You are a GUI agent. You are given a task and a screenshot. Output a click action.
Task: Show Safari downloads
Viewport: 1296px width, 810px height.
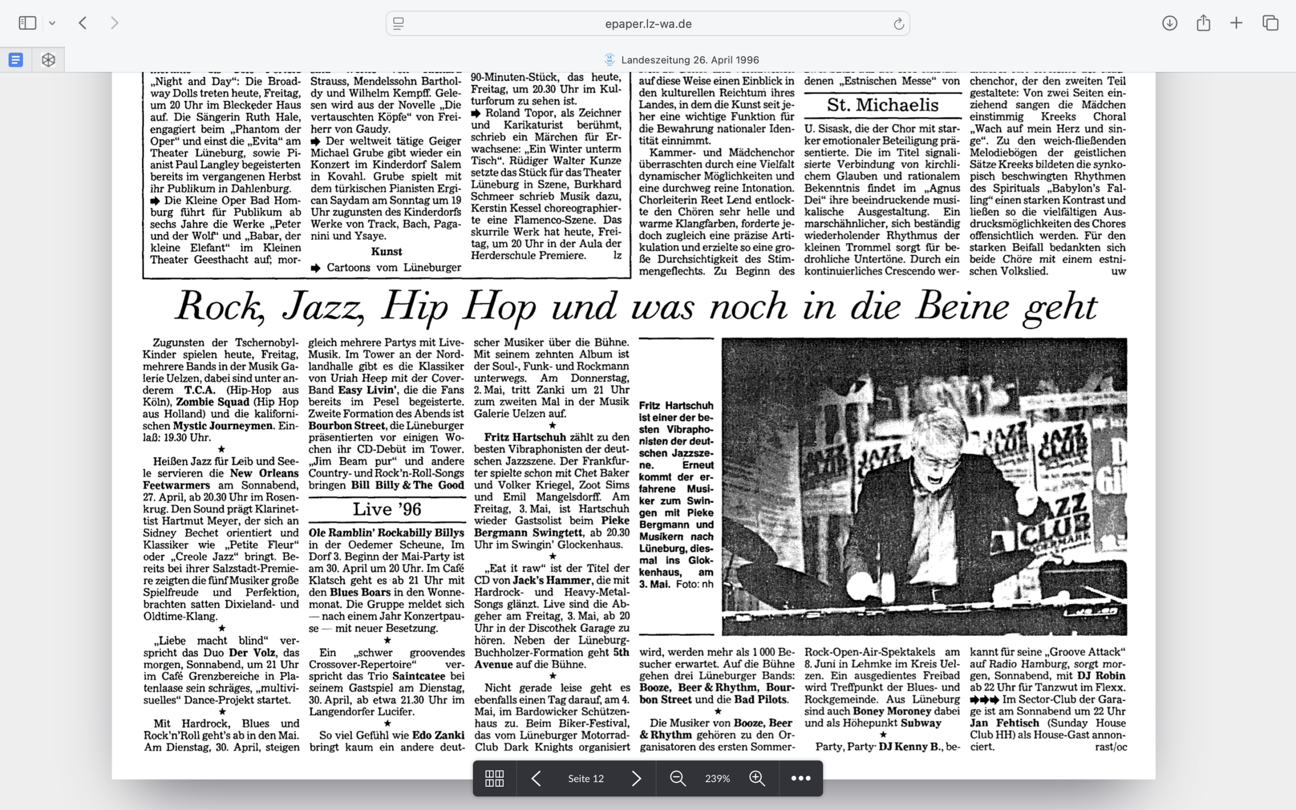click(1169, 23)
